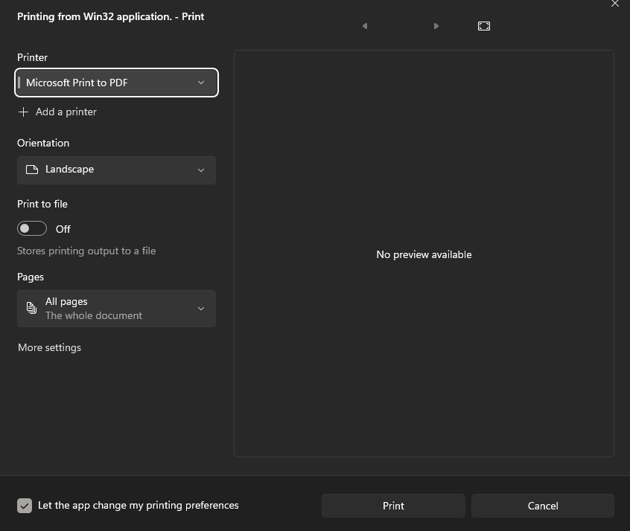Toggle the Print to file switch on

[31, 228]
